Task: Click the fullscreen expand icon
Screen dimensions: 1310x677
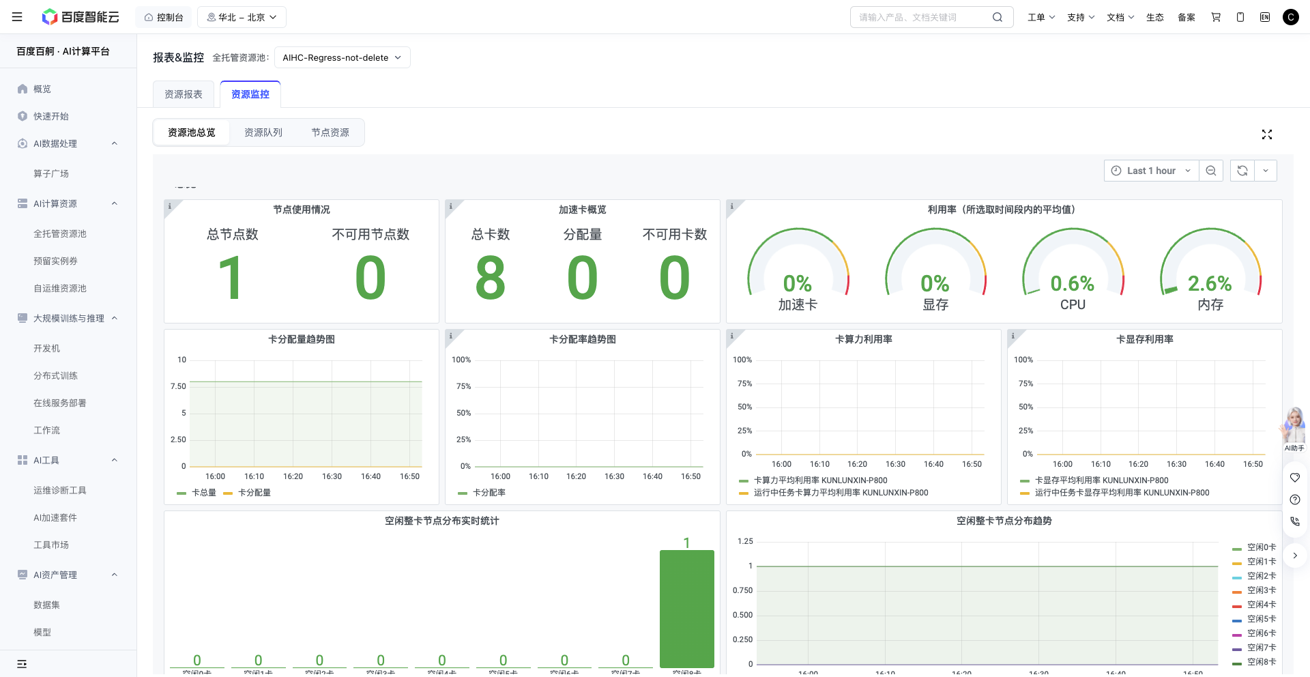Action: (1267, 134)
